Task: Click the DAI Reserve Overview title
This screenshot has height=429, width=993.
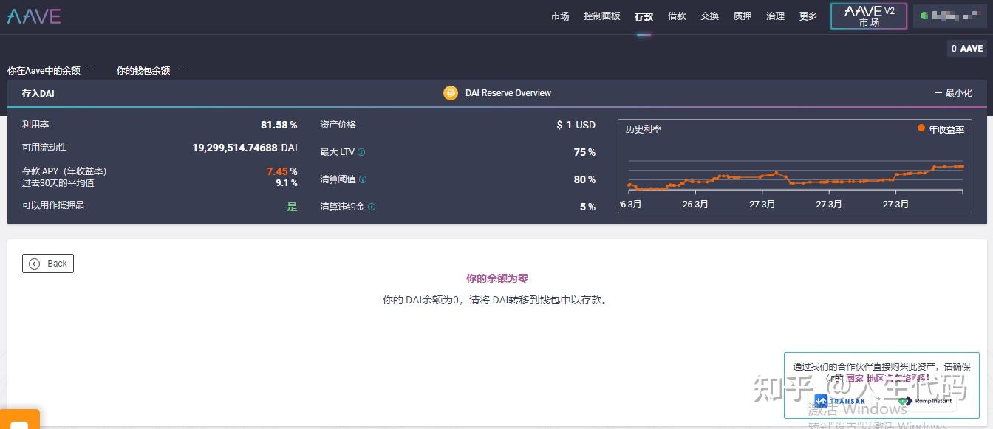Action: click(x=508, y=93)
